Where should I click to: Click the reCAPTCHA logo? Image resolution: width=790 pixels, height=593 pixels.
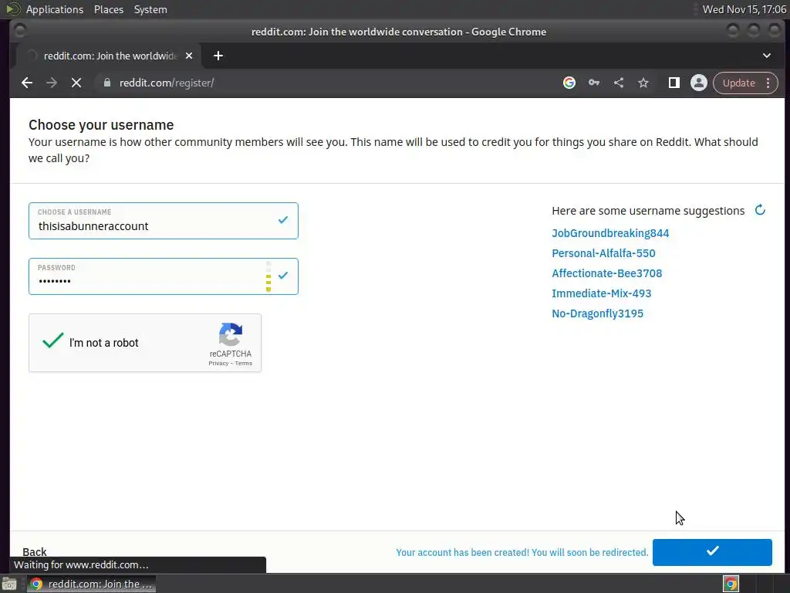coord(231,334)
